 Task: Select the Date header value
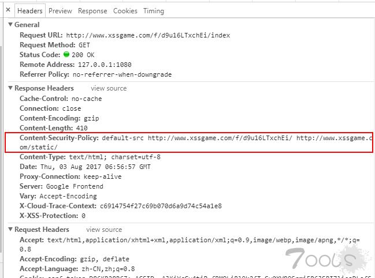95,167
